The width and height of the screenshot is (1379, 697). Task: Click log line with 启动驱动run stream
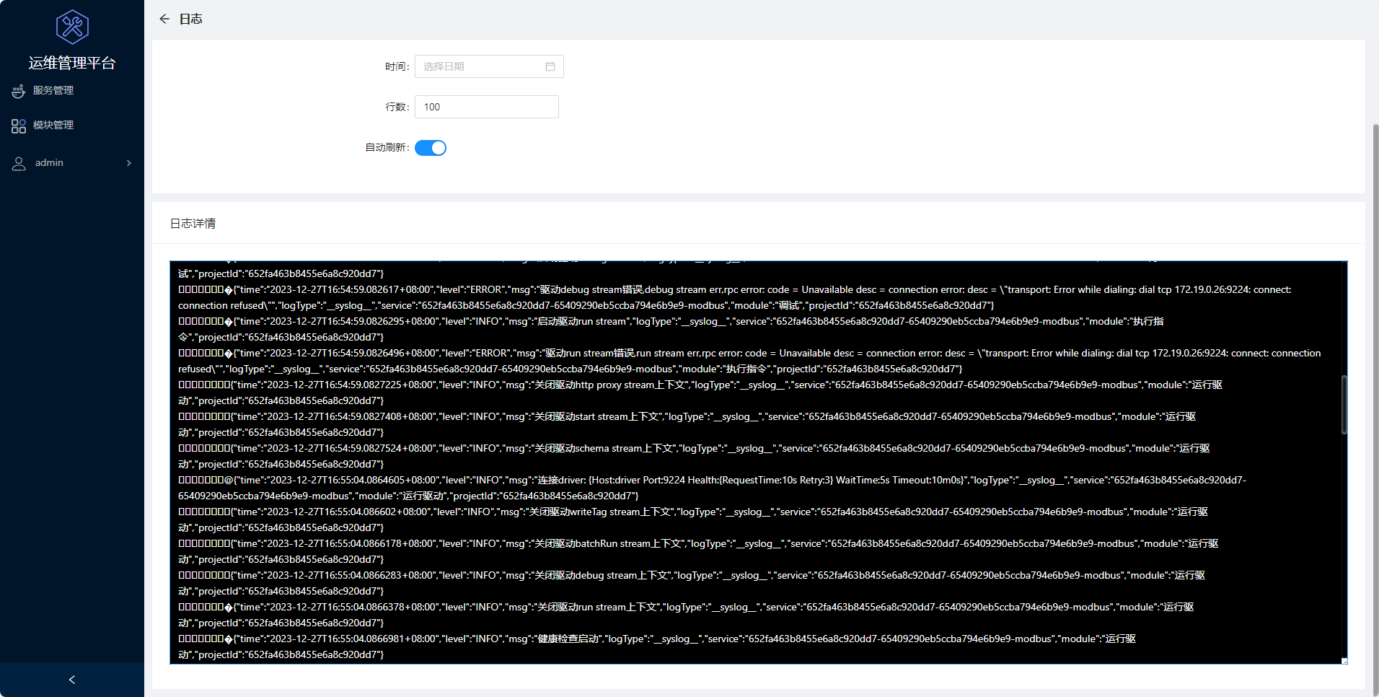671,329
